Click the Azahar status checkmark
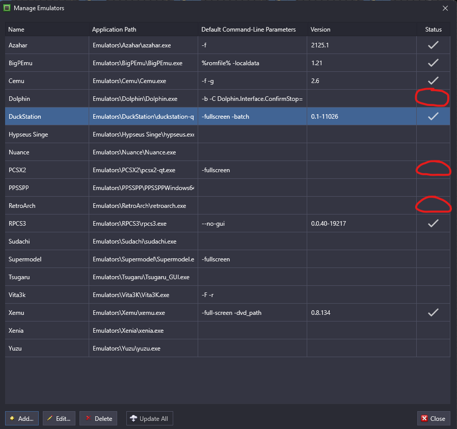Image resolution: width=457 pixels, height=429 pixels. (x=433, y=45)
